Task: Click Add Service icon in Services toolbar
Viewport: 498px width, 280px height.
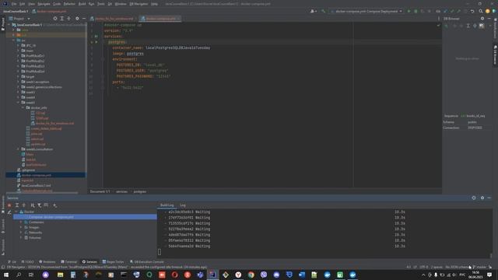Action: (x=55, y=205)
